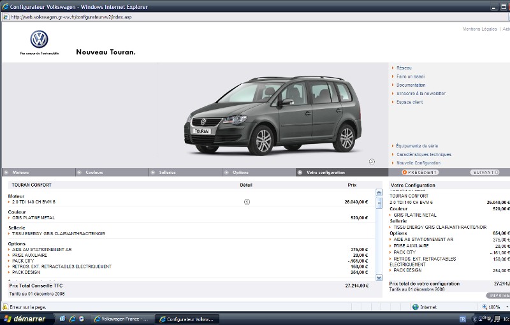Click the Configurateur Volkswagen taskbar button

[187, 319]
